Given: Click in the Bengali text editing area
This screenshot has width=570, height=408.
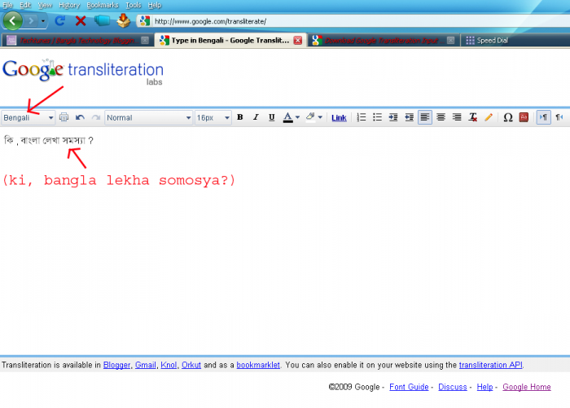Looking at the screenshot, I should point(285,240).
